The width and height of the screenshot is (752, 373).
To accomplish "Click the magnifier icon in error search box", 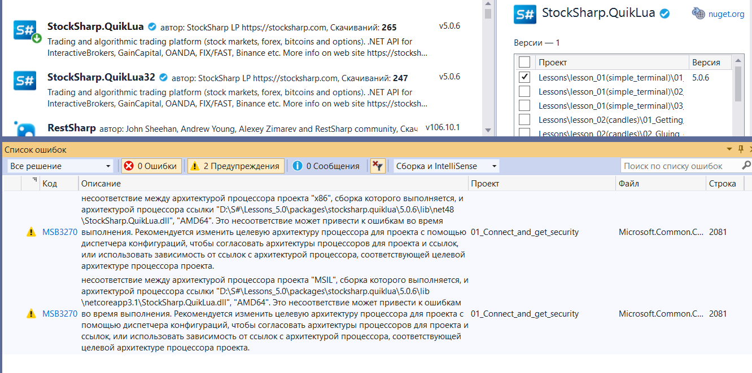I will (x=746, y=166).
